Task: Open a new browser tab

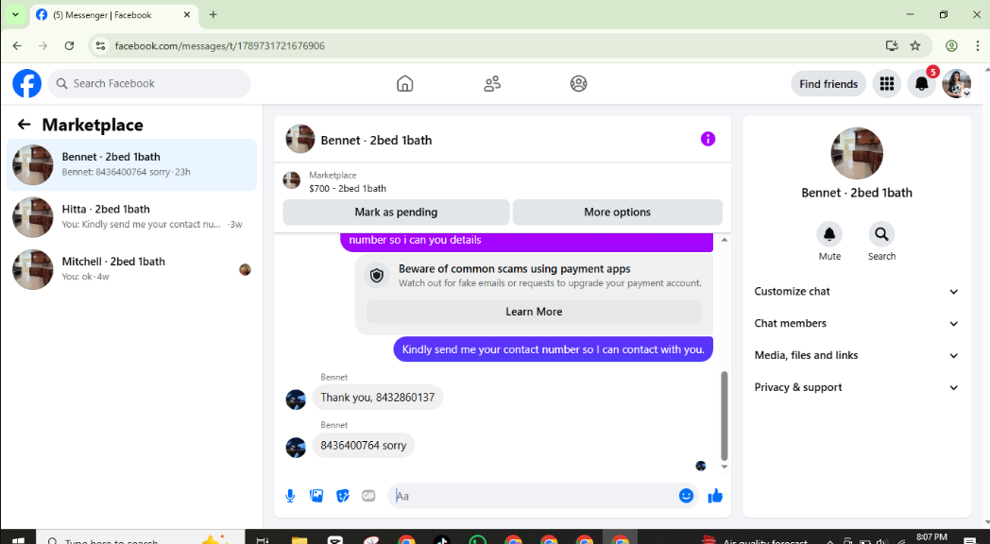Action: 213,14
